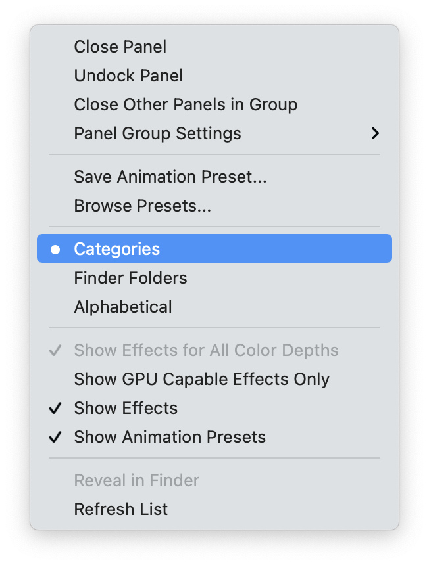The image size is (429, 565).
Task: Click the grayed-out Reveal in Finder entry
Action: [136, 480]
